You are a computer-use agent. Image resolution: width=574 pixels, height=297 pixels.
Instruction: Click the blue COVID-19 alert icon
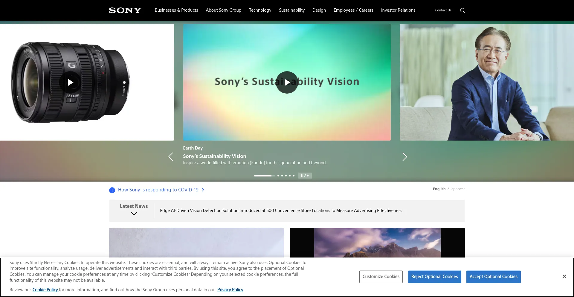112,190
